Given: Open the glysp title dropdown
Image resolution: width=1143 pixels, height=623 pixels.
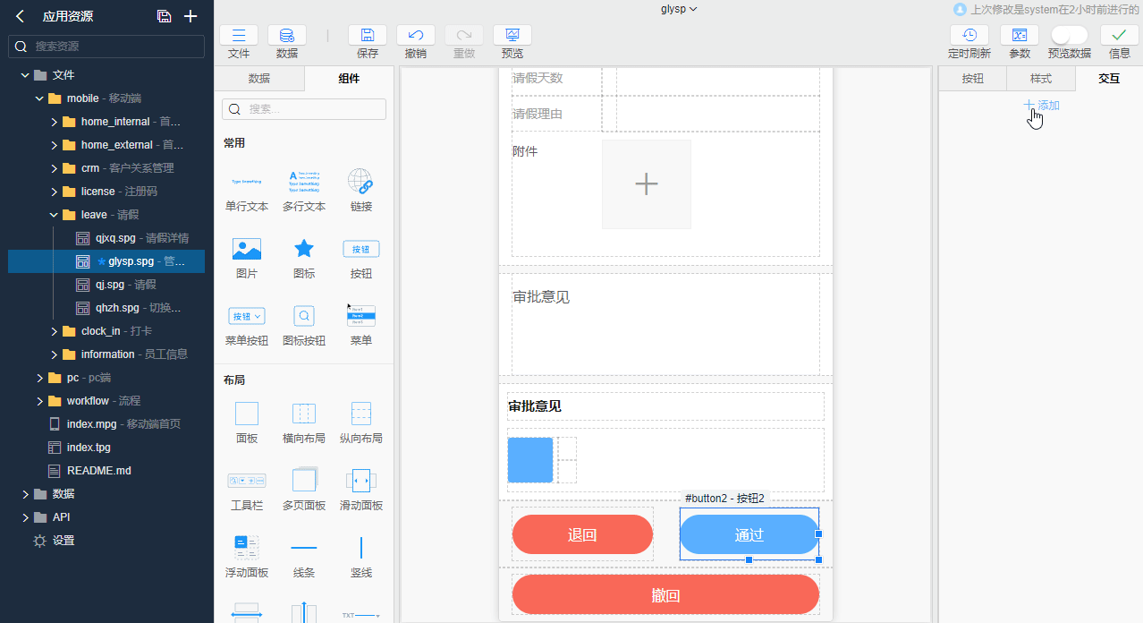Looking at the screenshot, I should [679, 9].
